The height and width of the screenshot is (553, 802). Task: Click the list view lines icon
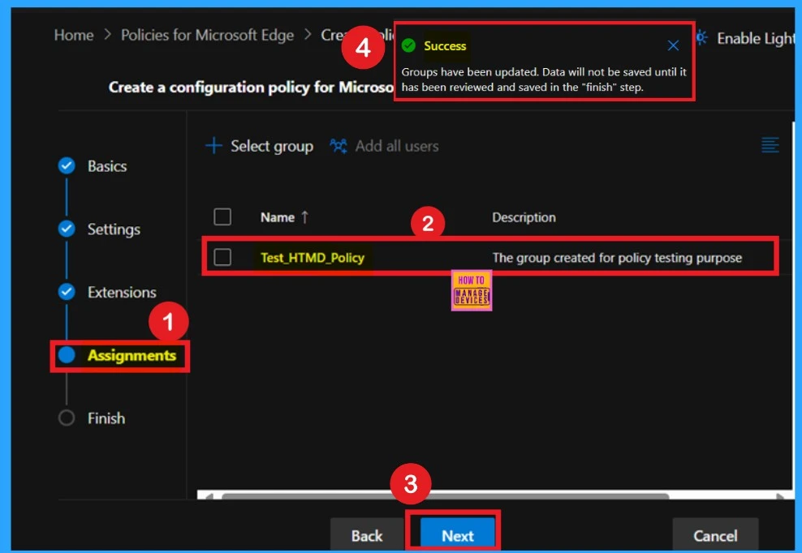coord(770,145)
